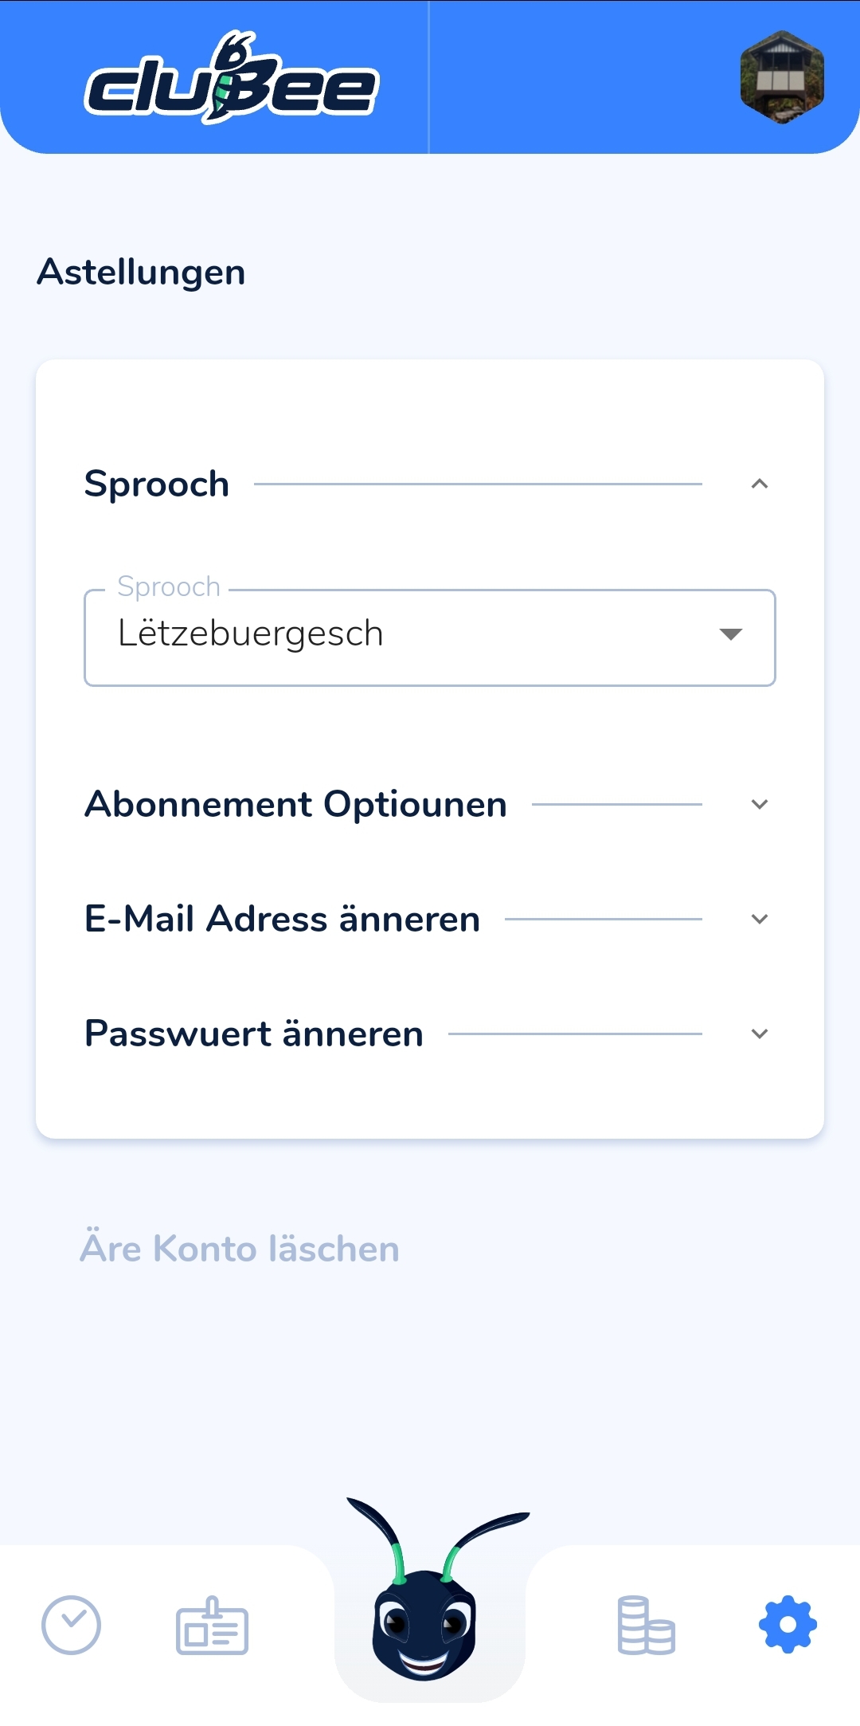Viewport: 860px width, 1726px height.
Task: Open the membership ID card tab
Action: click(x=212, y=1626)
